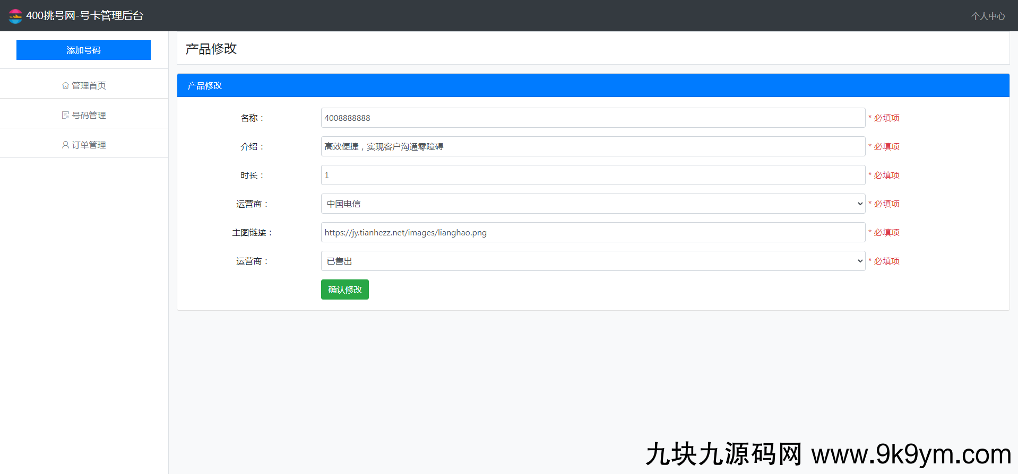Click the home icon beside 管理首页
This screenshot has height=474, width=1018.
tap(65, 85)
